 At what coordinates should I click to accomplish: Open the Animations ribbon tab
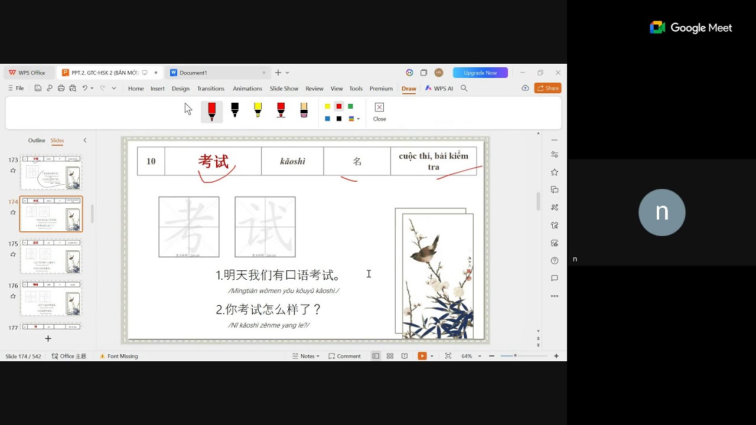(247, 89)
